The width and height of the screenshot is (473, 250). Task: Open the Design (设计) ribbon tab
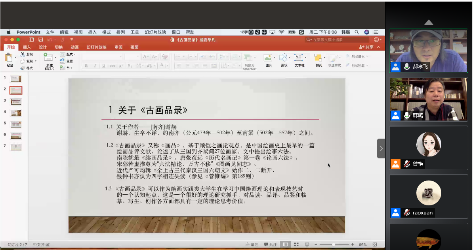coord(42,47)
